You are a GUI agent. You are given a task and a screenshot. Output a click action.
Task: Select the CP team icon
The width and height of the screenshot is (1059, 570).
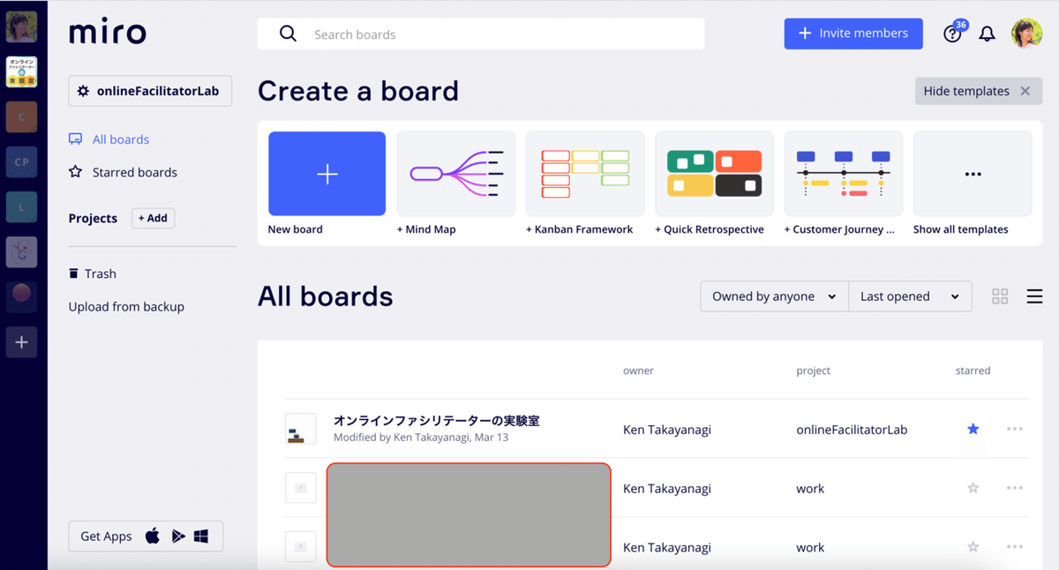[22, 161]
